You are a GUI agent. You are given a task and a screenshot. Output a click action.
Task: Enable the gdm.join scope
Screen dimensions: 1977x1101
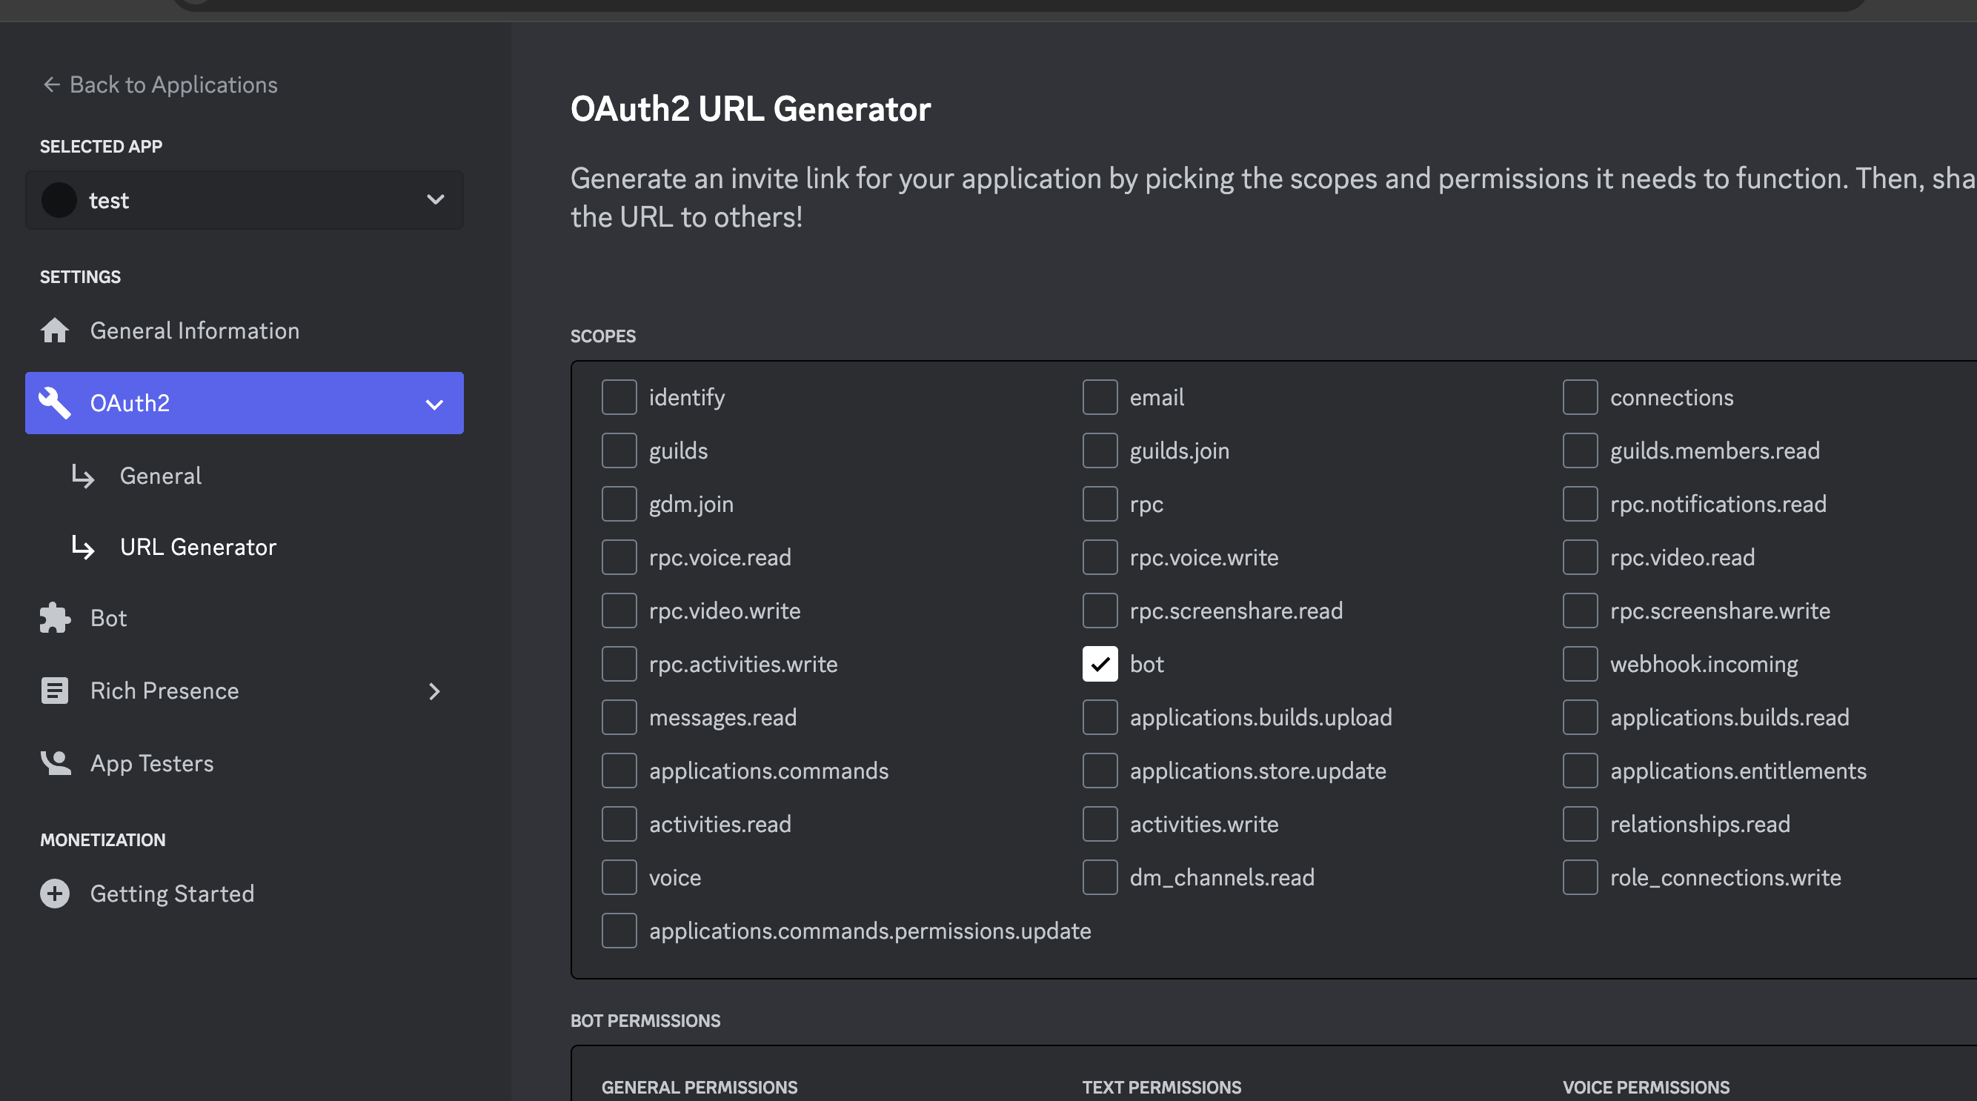click(619, 504)
